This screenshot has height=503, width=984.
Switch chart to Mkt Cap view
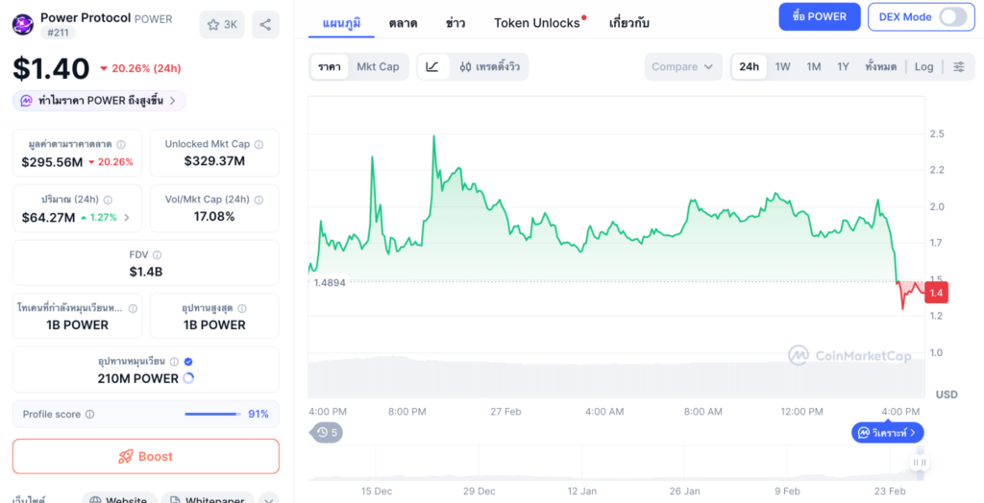[378, 66]
